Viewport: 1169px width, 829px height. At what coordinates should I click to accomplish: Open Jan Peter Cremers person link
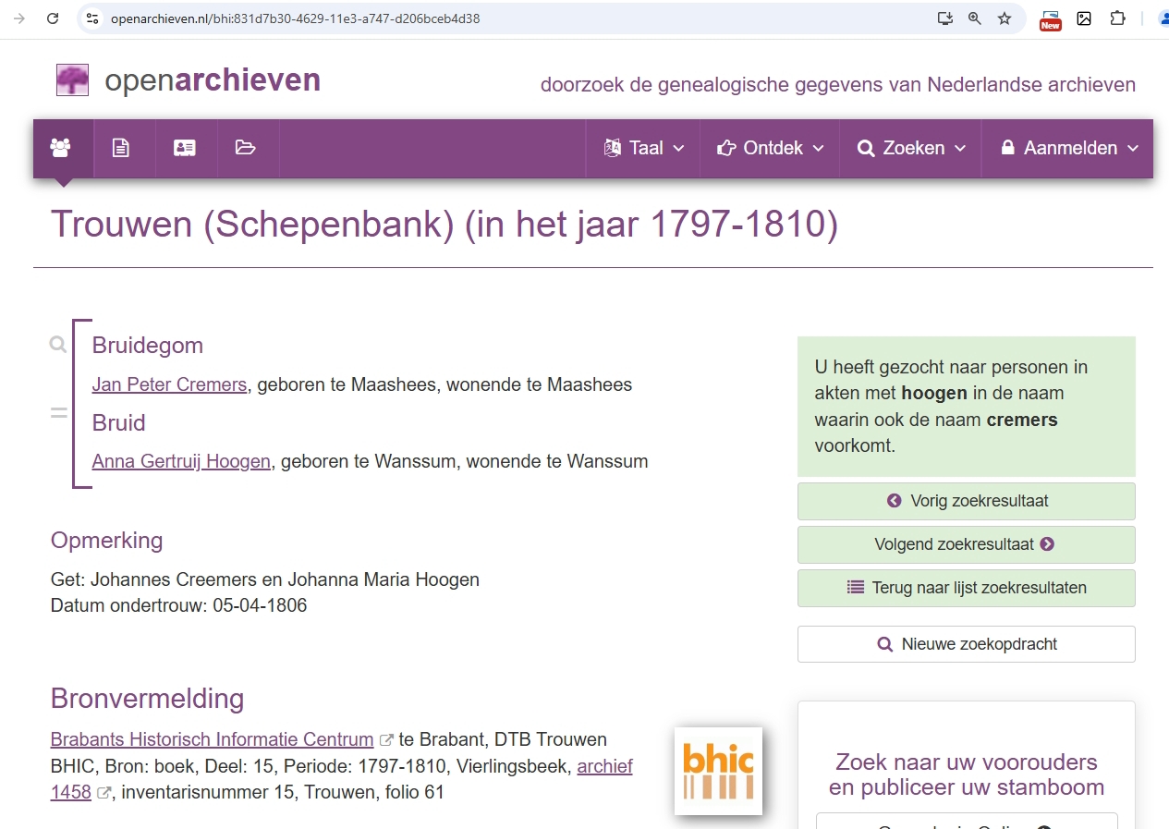[169, 384]
